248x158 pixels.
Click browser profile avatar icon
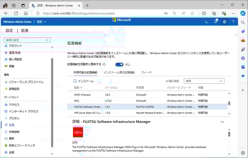pos(5,6)
